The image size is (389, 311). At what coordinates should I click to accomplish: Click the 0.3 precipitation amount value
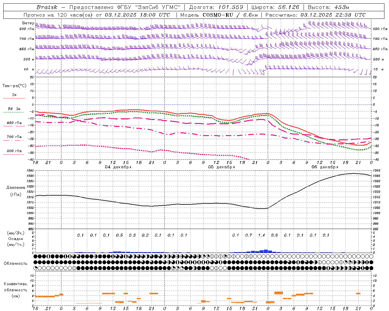click(132, 235)
